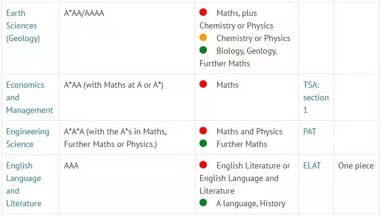Click the TSA: section 1 test link

click(316, 98)
